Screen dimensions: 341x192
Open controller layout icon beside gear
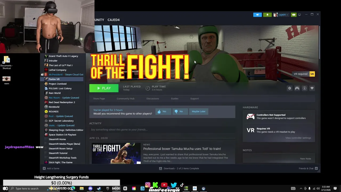coord(297,88)
